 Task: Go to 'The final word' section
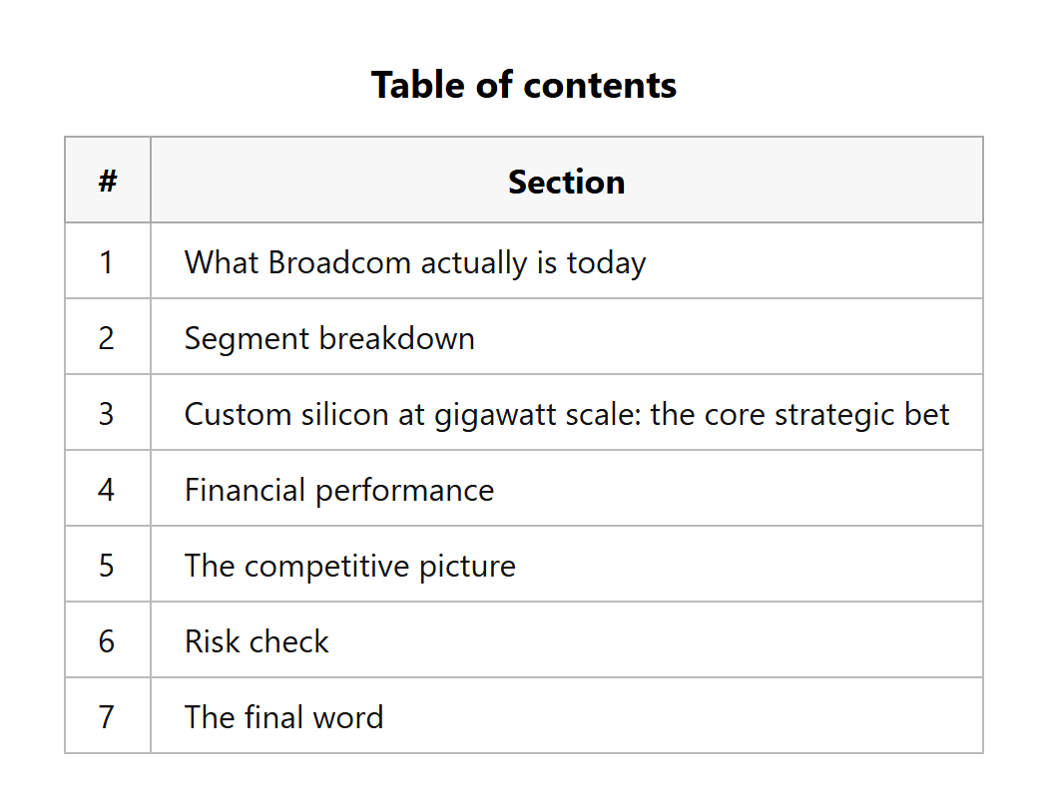point(284,717)
